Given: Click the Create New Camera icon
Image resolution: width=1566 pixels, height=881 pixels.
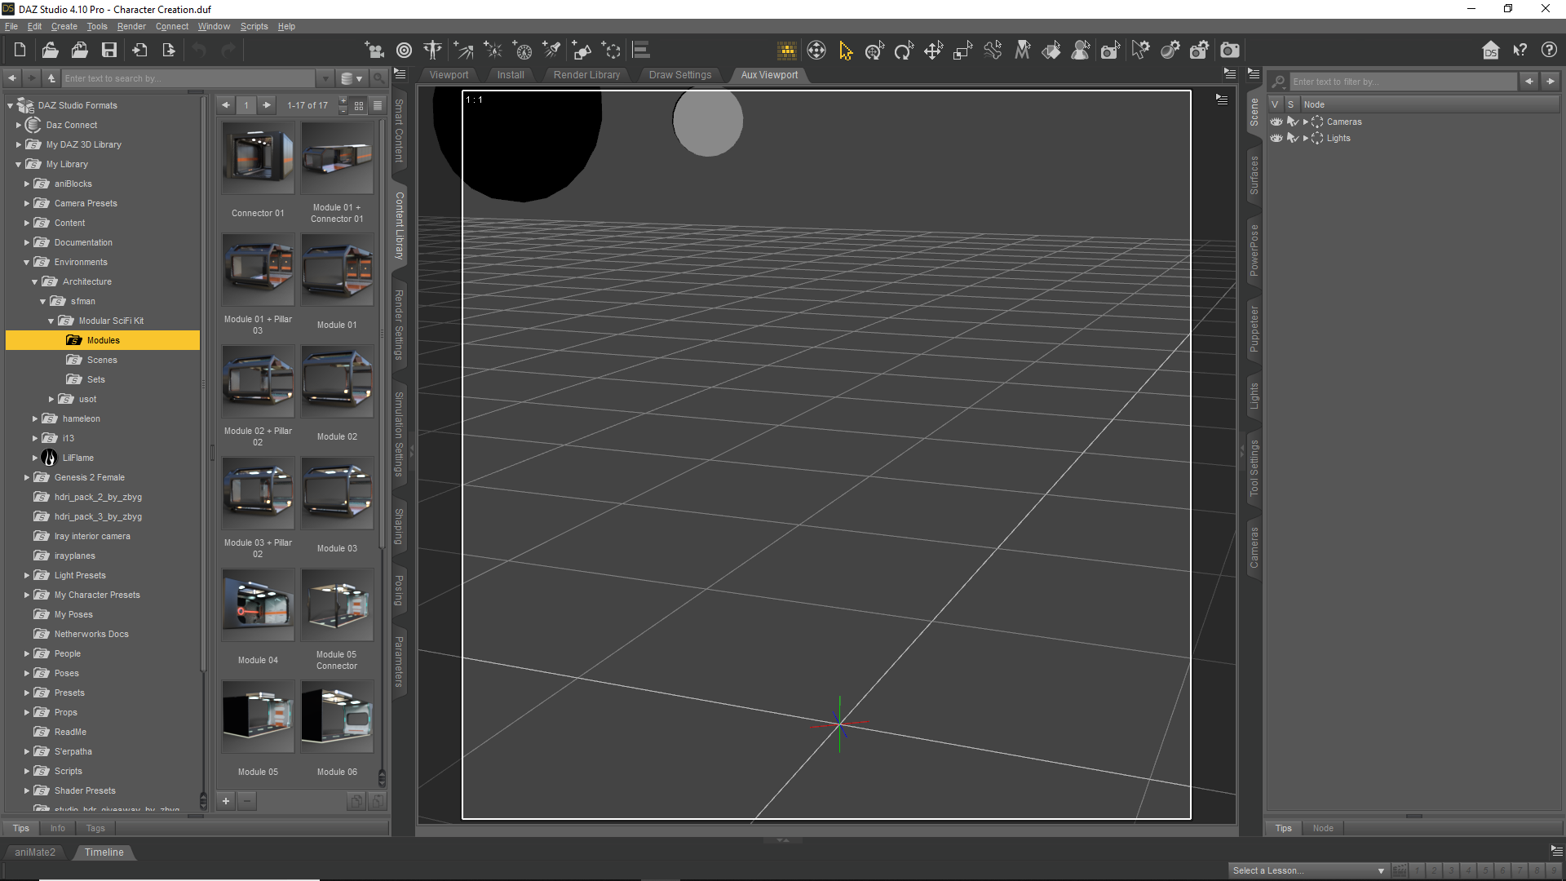Looking at the screenshot, I should pyautogui.click(x=374, y=51).
